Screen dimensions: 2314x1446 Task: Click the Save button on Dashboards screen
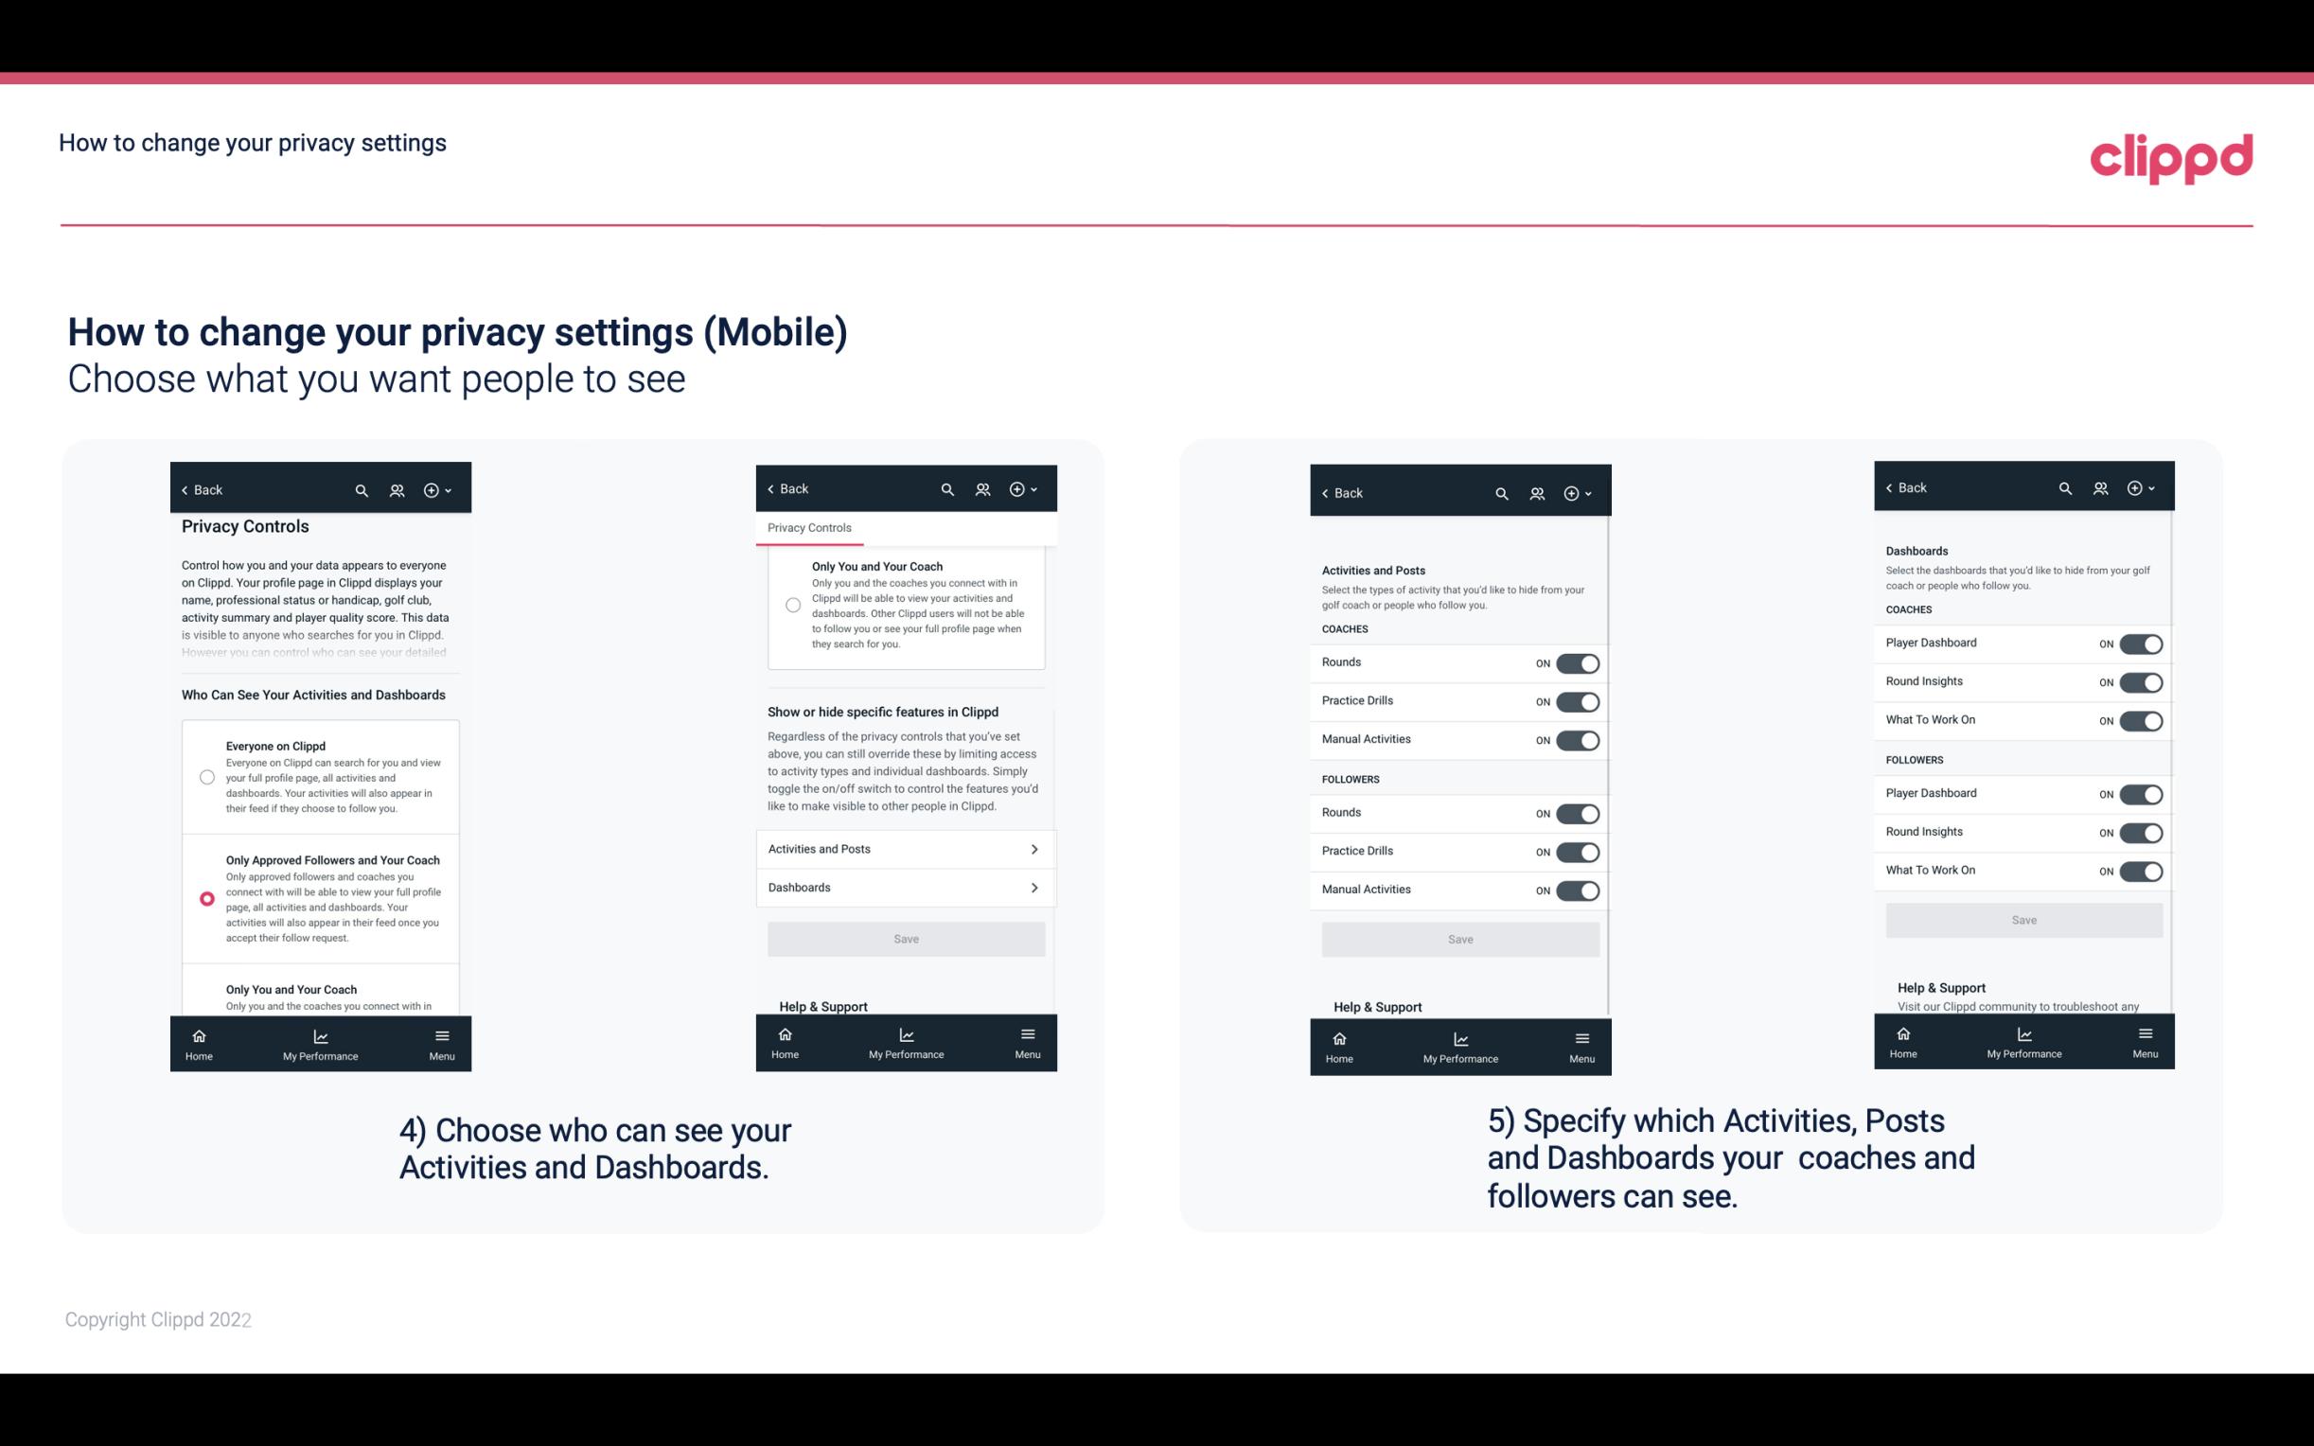point(2023,920)
